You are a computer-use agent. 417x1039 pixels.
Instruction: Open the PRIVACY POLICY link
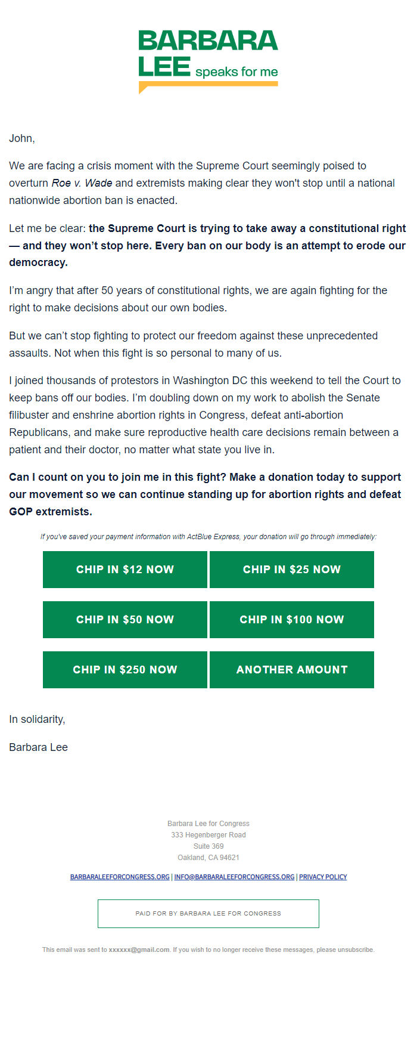(x=323, y=877)
